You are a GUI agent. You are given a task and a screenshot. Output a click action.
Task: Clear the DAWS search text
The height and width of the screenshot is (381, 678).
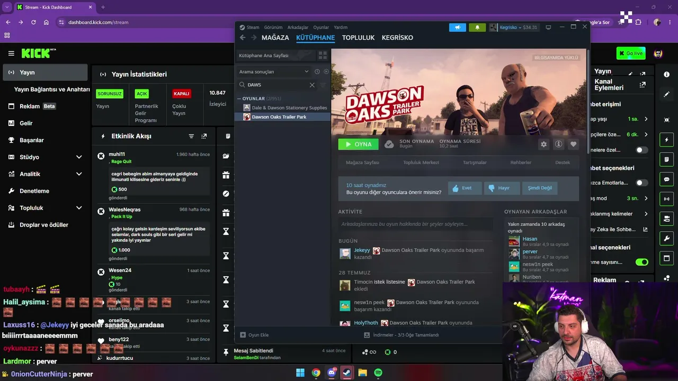[312, 85]
